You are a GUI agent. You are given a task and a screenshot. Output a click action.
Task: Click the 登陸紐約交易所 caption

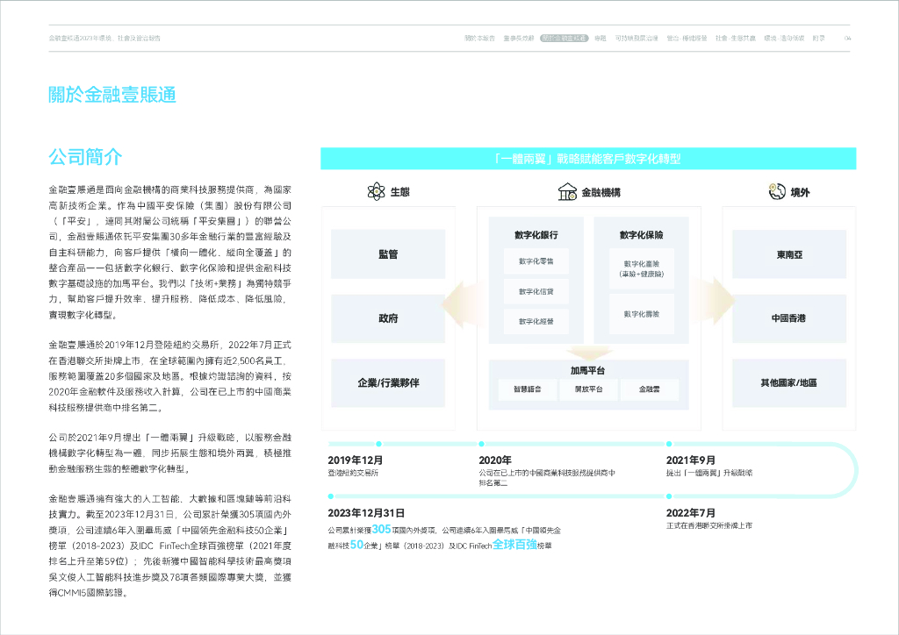click(x=353, y=473)
